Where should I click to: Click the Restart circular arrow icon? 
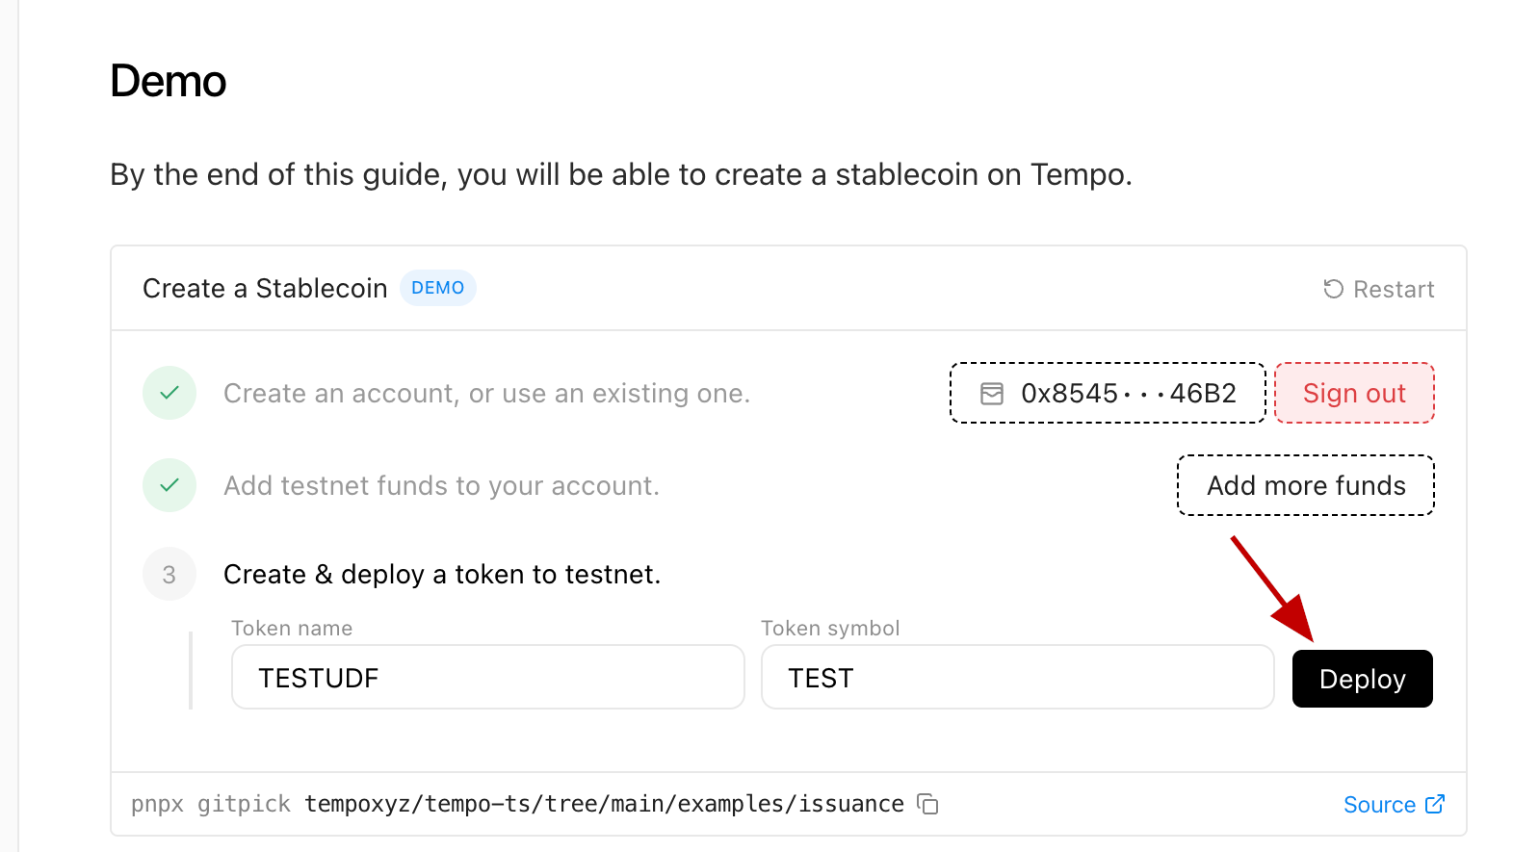coord(1333,289)
